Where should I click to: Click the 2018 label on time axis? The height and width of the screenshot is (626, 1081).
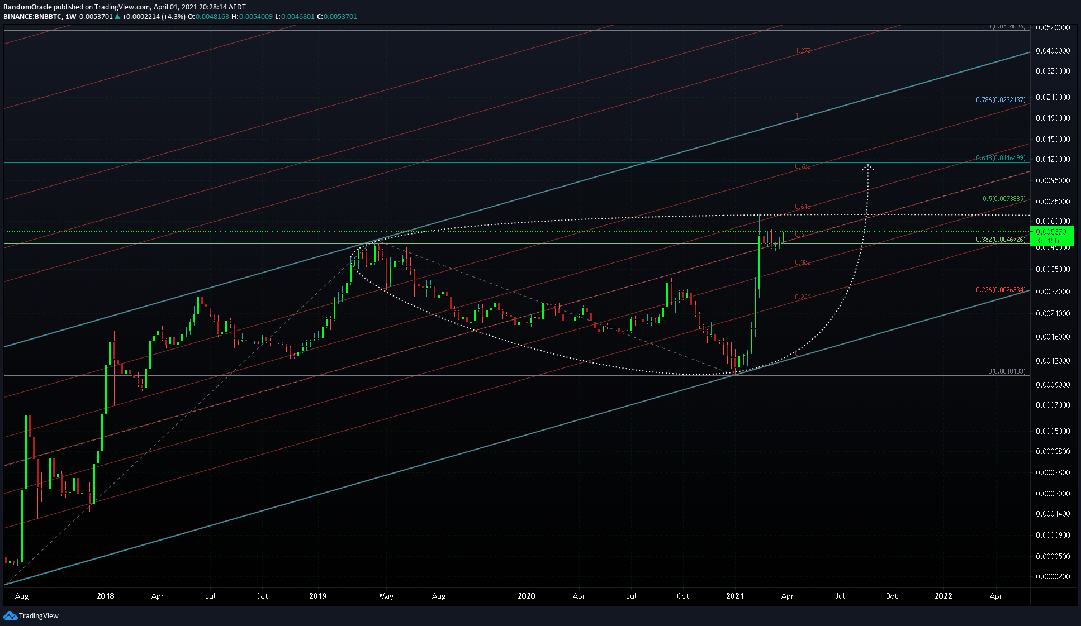click(106, 596)
